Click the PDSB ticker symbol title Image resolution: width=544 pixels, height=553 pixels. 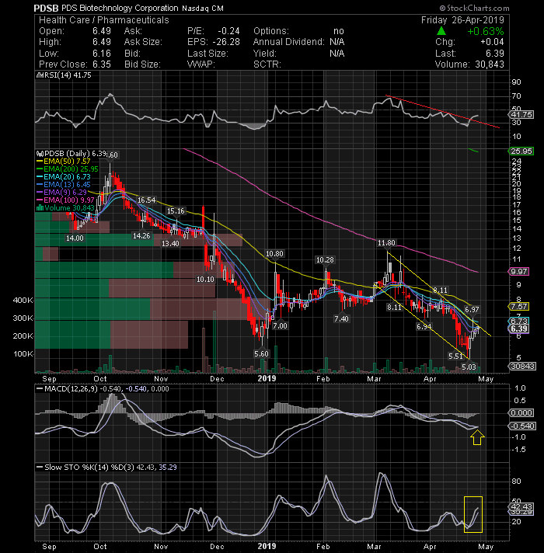[46, 8]
